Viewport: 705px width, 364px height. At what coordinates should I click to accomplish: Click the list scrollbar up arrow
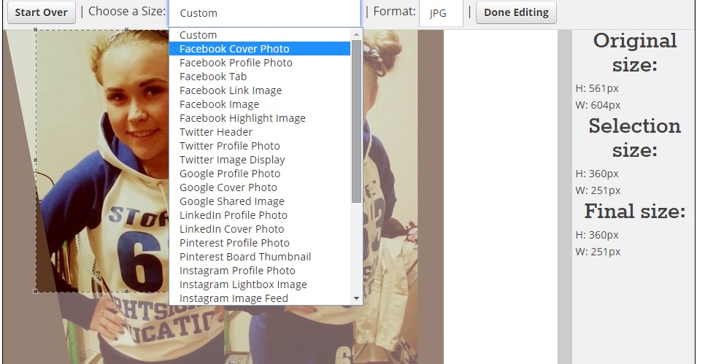357,34
